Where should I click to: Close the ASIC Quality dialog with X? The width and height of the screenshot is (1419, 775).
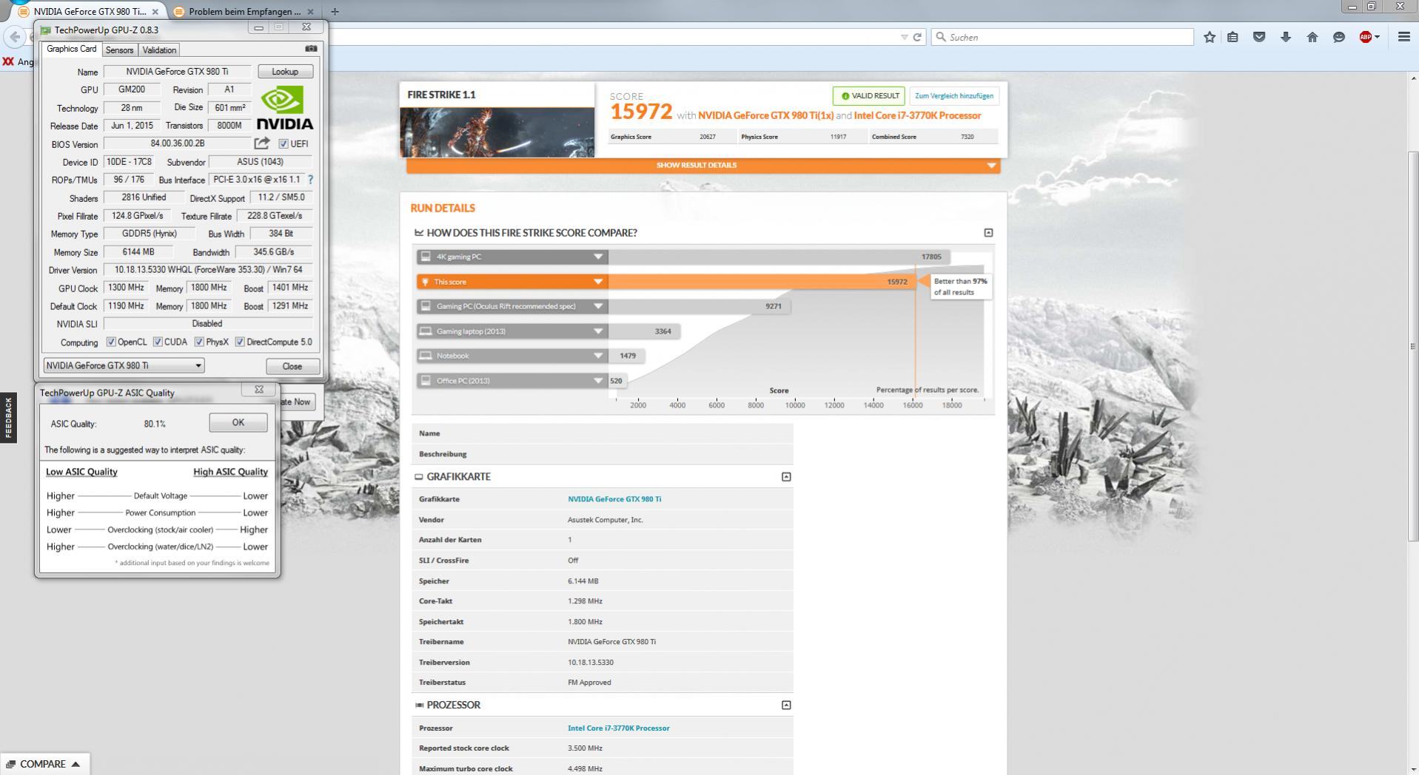[259, 390]
